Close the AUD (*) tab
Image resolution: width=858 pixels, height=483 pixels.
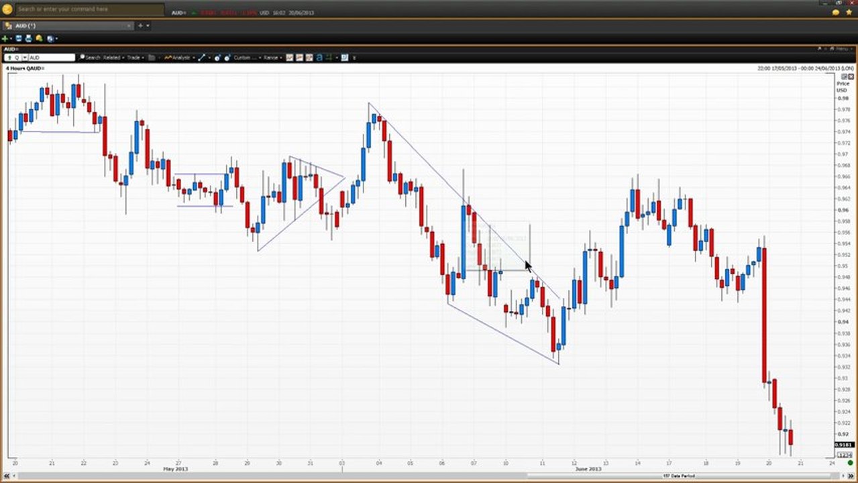pyautogui.click(x=129, y=25)
